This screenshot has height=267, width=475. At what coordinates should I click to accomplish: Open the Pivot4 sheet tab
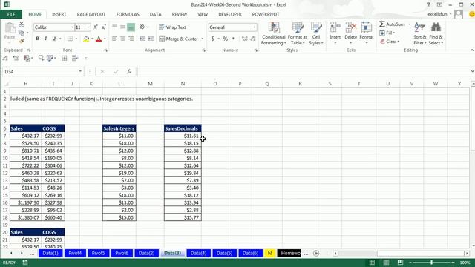coord(75,253)
